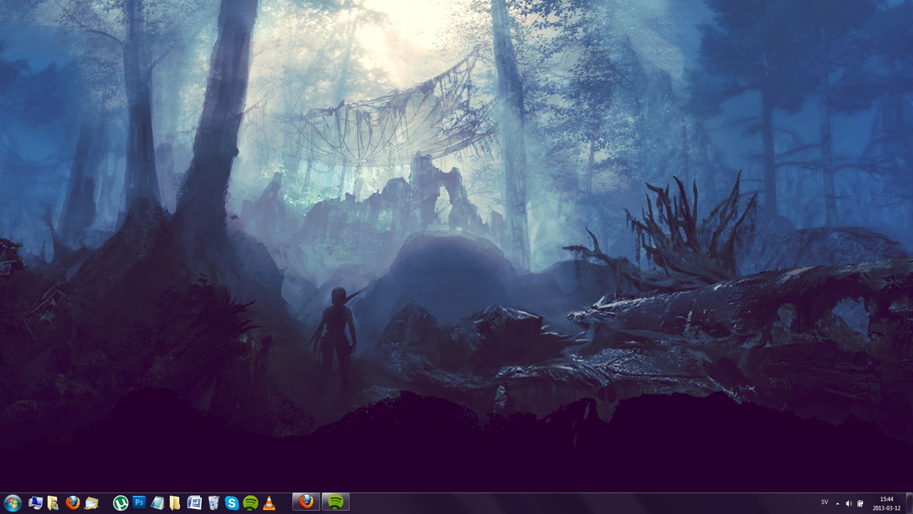Image resolution: width=913 pixels, height=514 pixels.
Task: Open the 15:44 clock and calendar
Action: click(x=886, y=504)
